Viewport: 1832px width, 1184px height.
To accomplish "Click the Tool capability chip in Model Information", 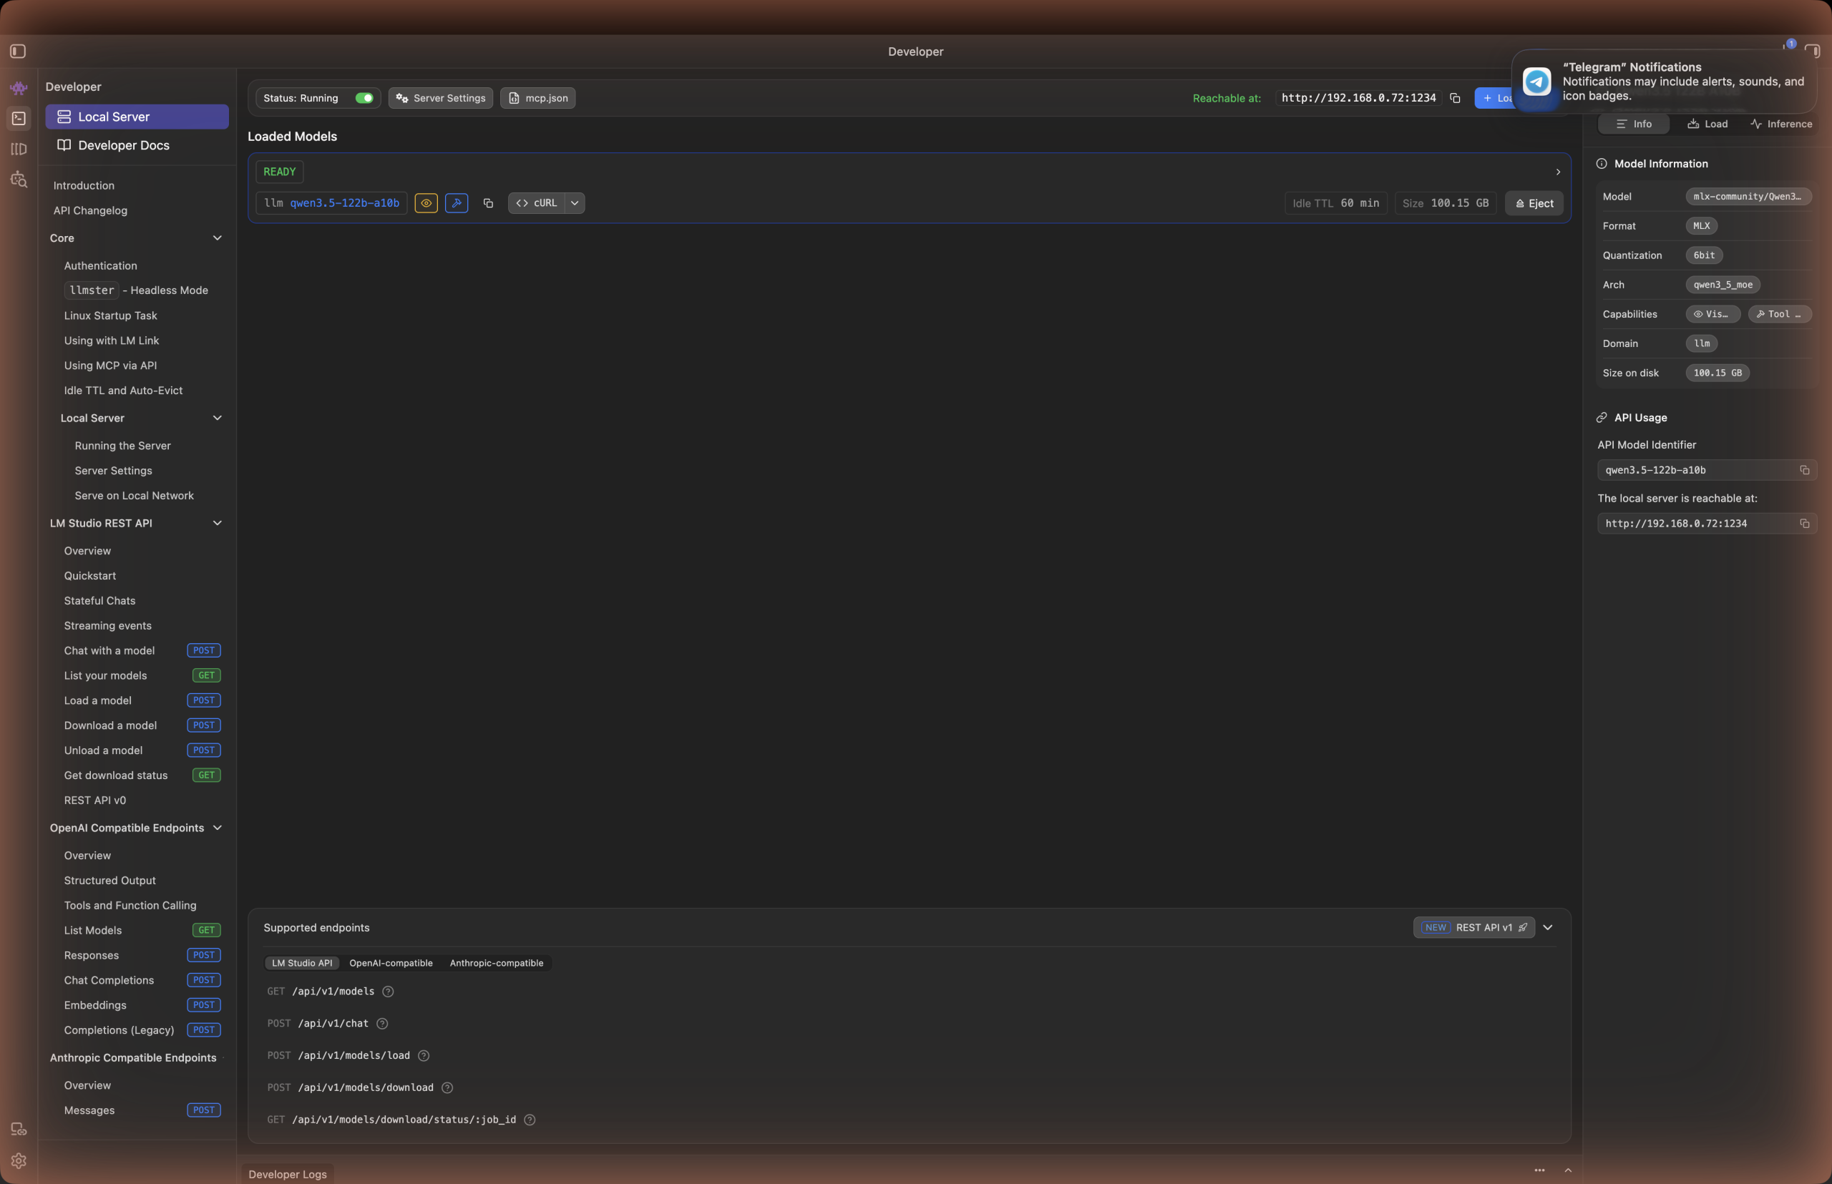I will pyautogui.click(x=1780, y=315).
